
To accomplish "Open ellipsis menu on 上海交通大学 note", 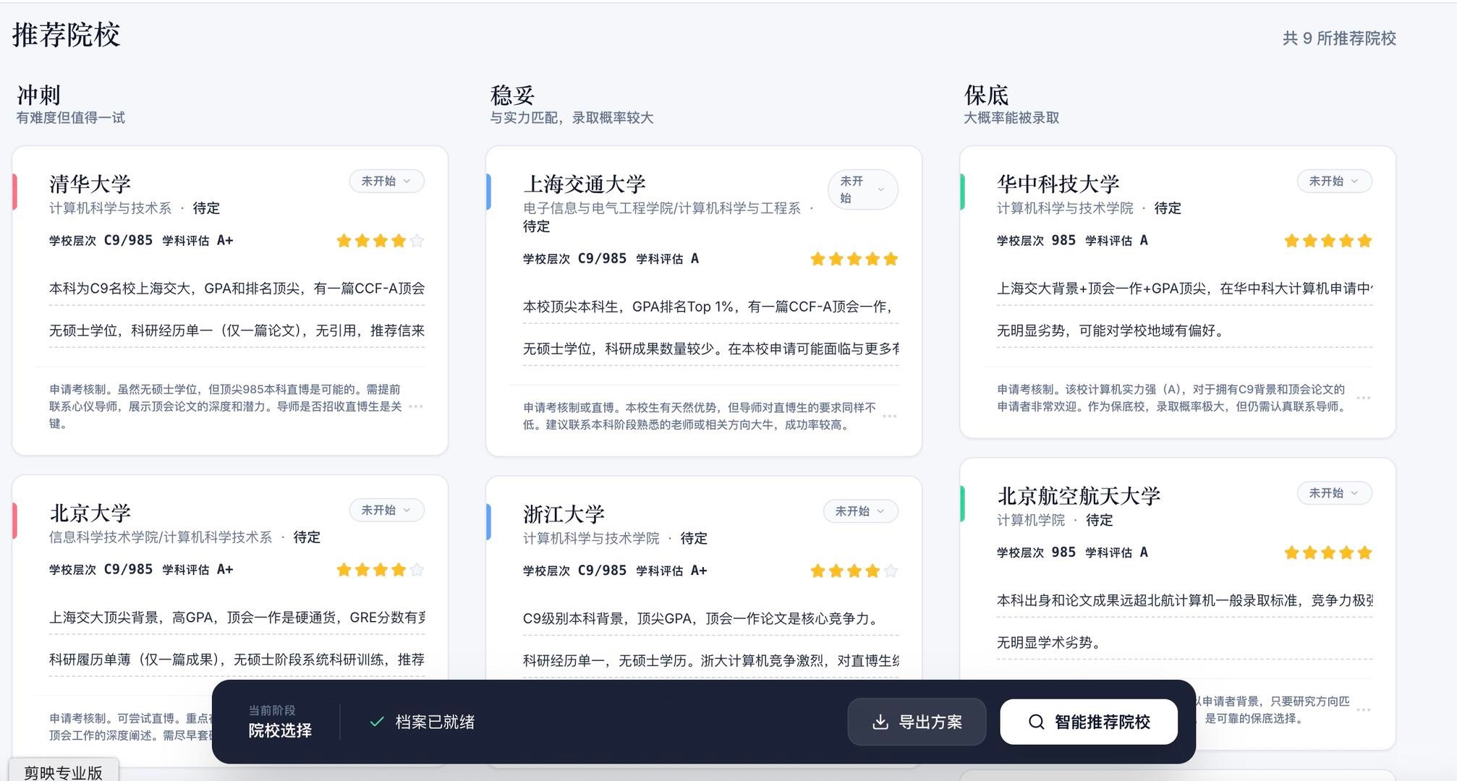I will pos(890,416).
